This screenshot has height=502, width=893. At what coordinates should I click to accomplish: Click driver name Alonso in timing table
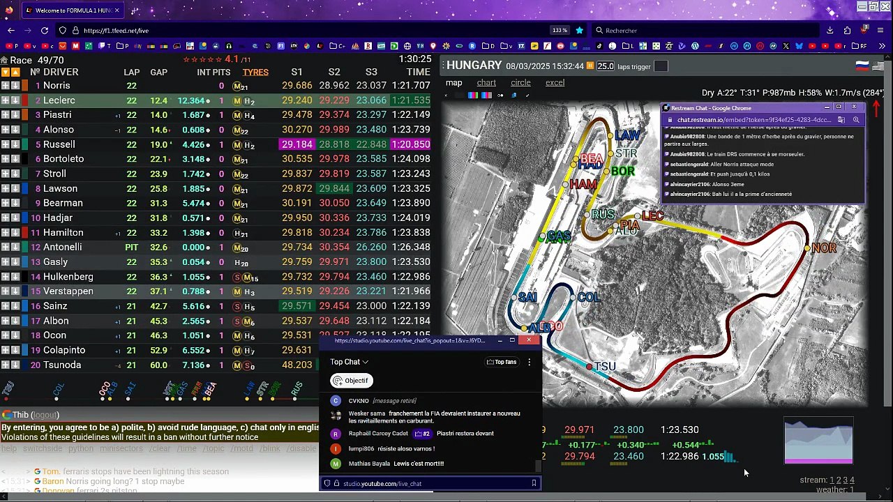(59, 130)
